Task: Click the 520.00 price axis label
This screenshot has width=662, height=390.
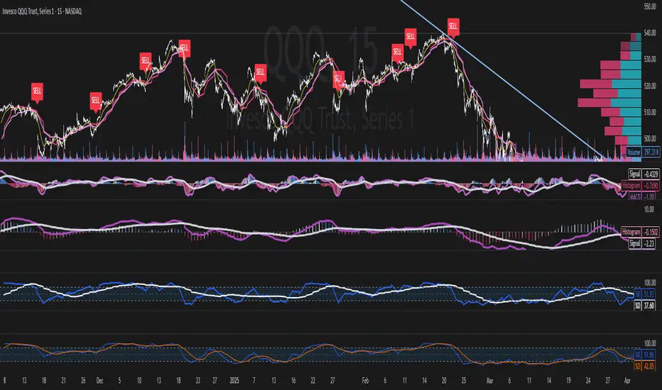Action: point(649,86)
